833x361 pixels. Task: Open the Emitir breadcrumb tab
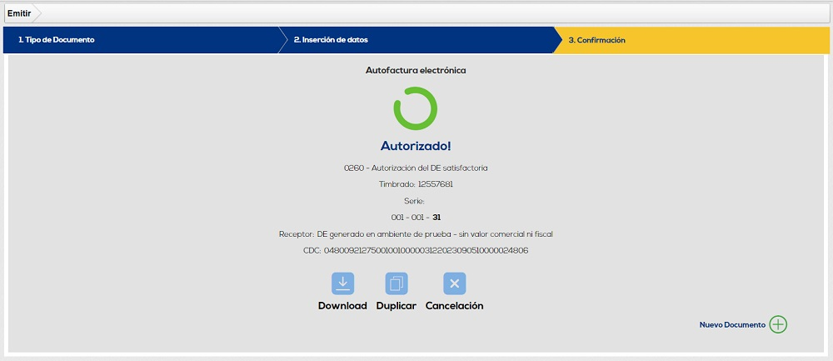click(x=19, y=13)
